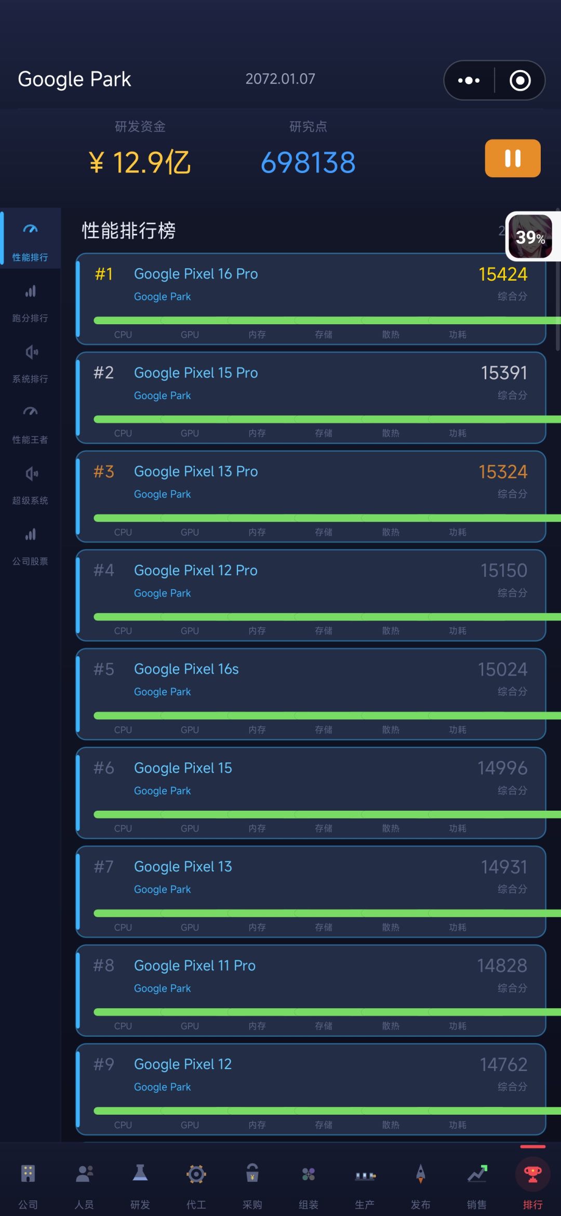This screenshot has width=561, height=1216.
Task: Open the three-dots mini program menu
Action: point(469,81)
